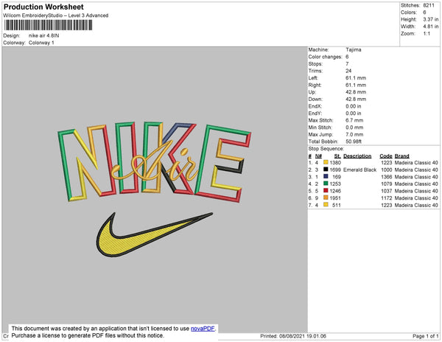The image size is (442, 342).
Task: Click the Machine value 'Tajima'
Action: pos(354,49)
